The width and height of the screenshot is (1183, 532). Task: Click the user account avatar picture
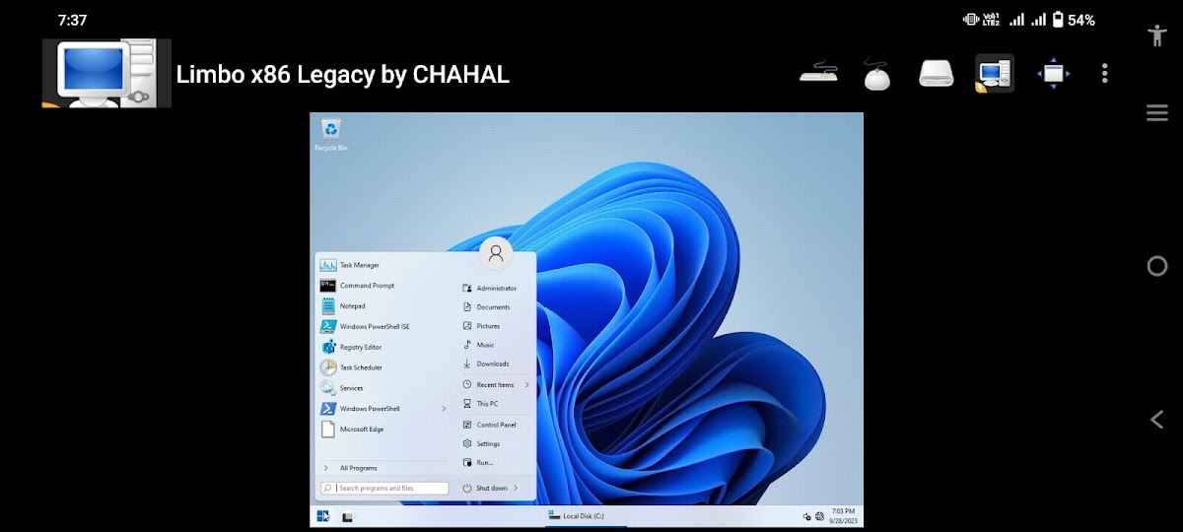[496, 253]
